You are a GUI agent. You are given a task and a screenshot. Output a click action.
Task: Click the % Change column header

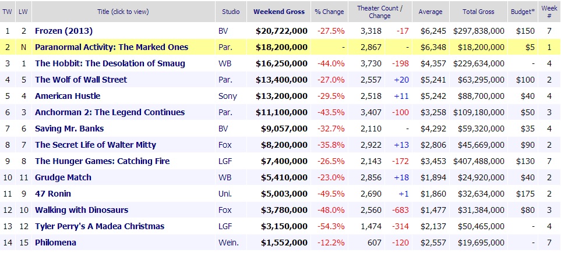point(330,12)
